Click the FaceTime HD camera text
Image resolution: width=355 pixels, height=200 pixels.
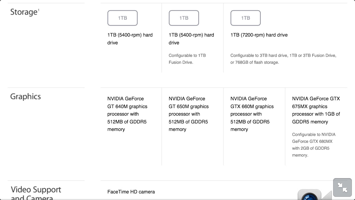click(131, 192)
